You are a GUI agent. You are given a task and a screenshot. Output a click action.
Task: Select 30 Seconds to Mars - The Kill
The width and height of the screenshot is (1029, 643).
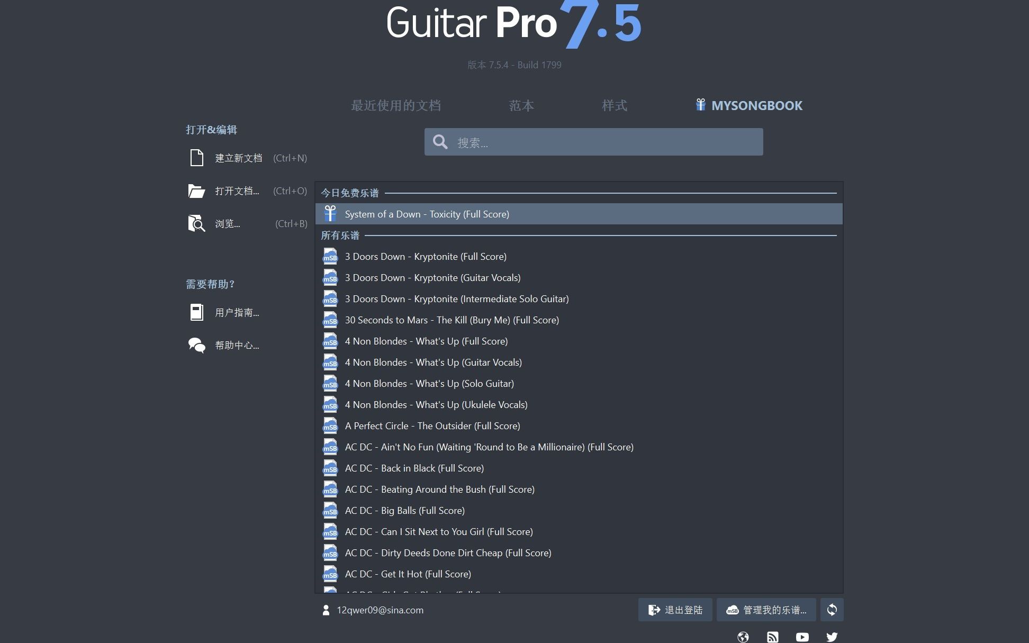tap(579, 320)
